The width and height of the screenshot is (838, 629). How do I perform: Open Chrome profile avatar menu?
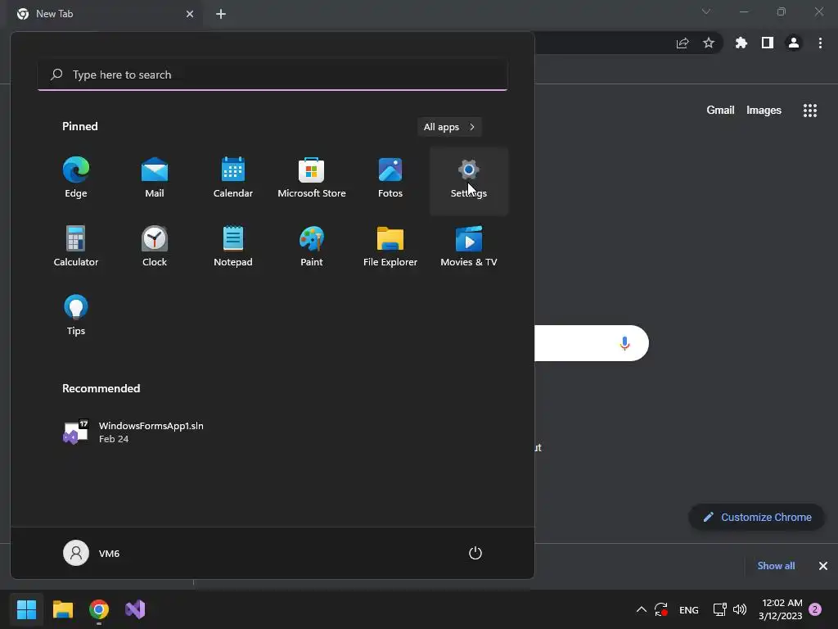point(794,43)
